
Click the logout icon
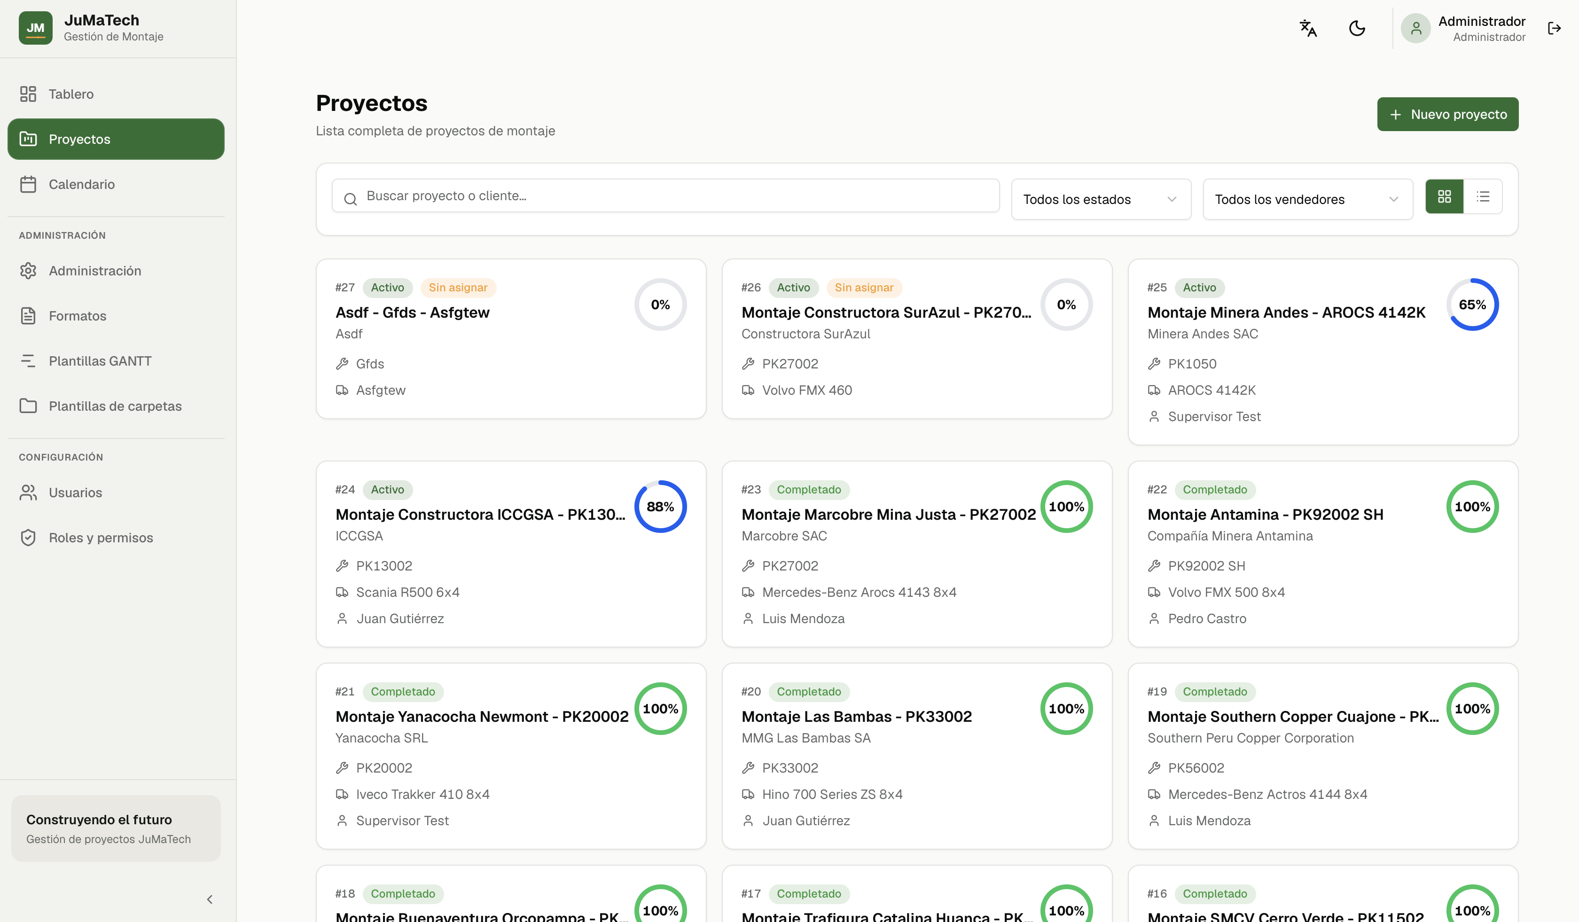(1554, 28)
